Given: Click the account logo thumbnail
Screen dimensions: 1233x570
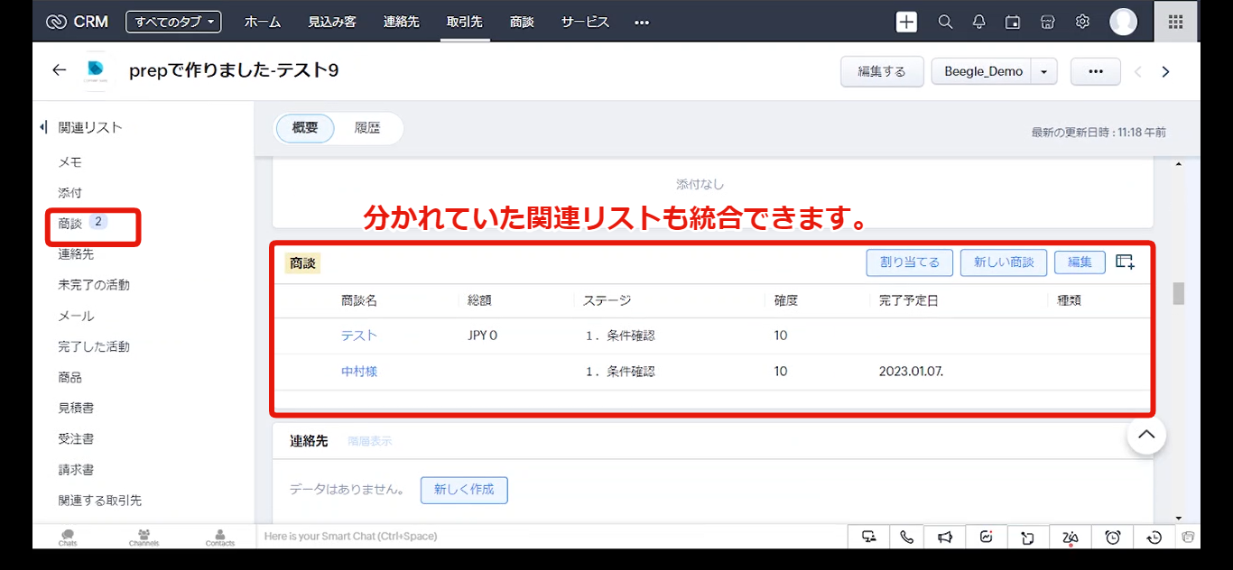Looking at the screenshot, I should pos(95,70).
